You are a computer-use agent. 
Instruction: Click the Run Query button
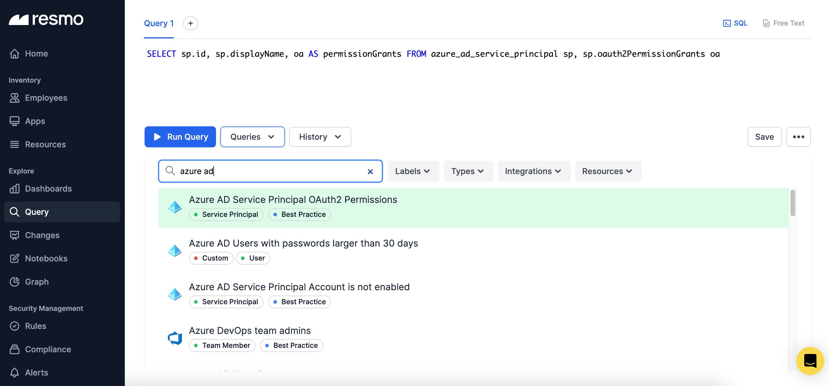180,137
